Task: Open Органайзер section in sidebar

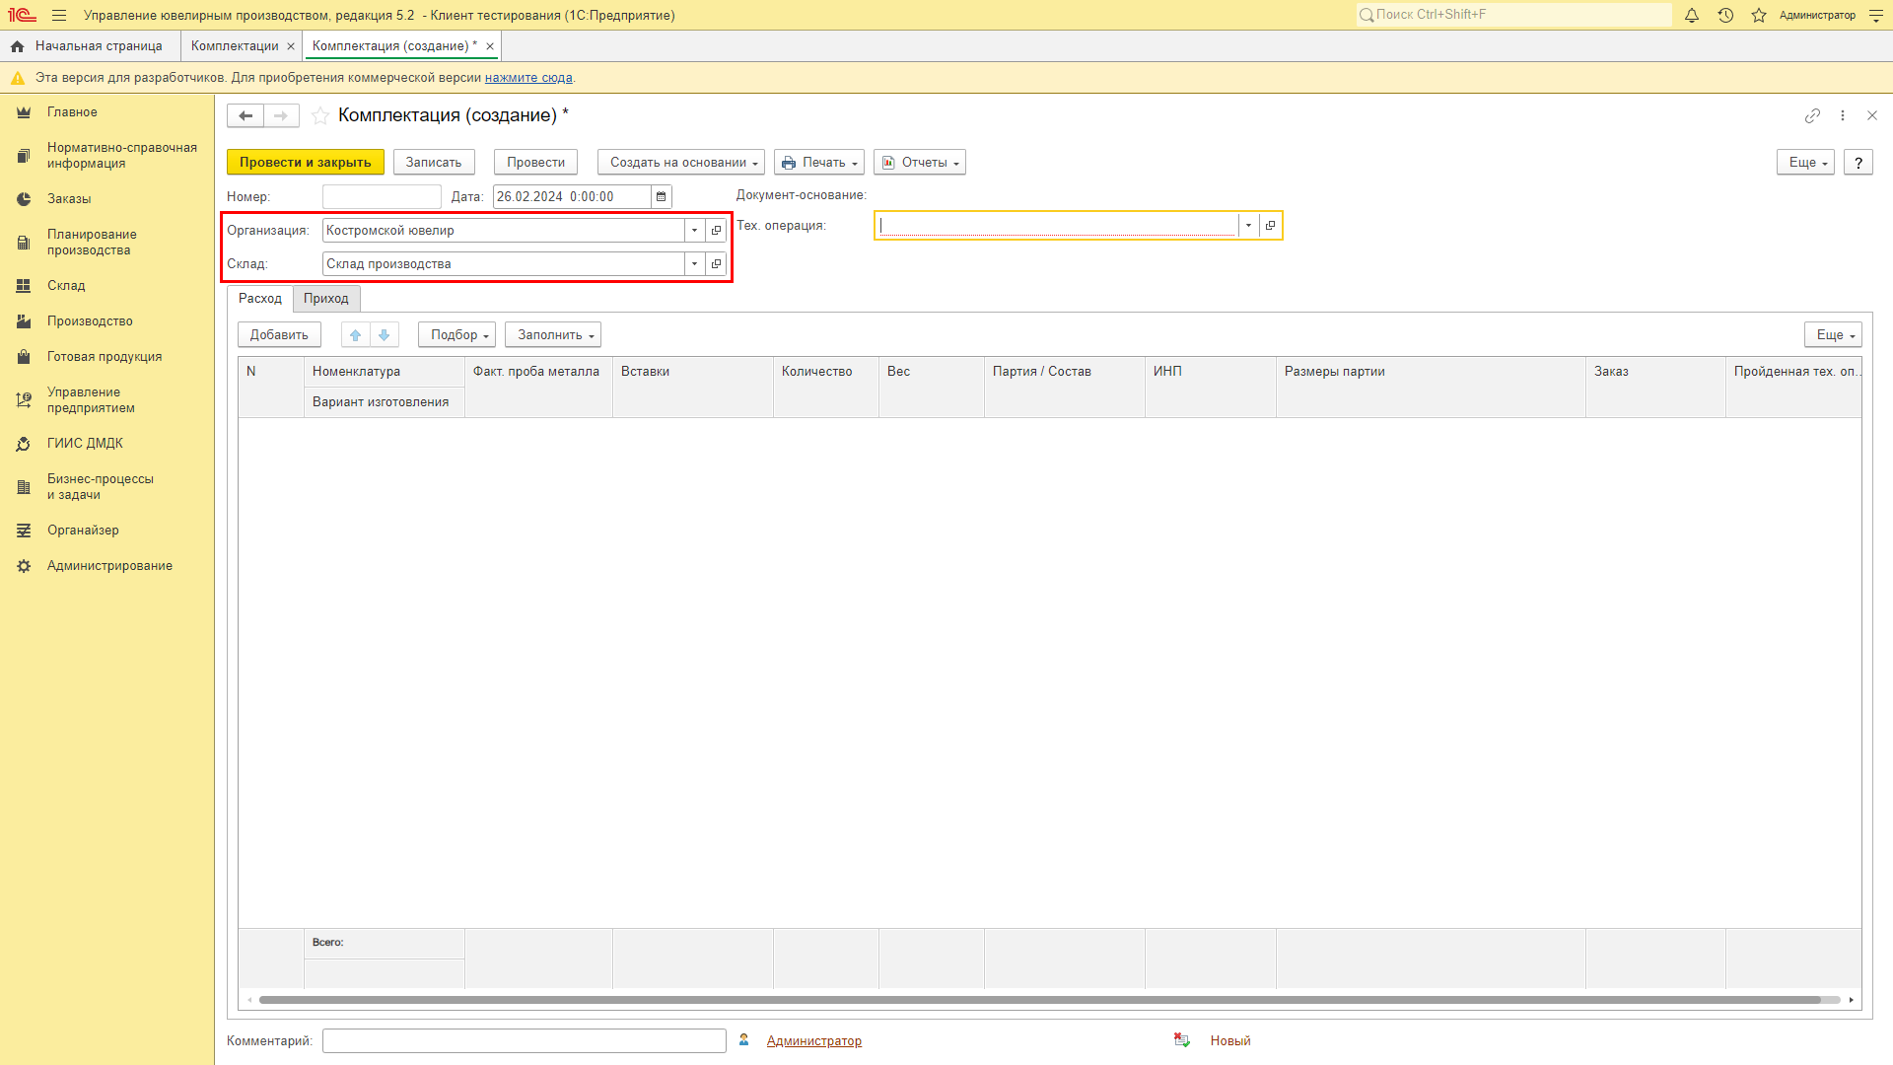Action: tap(83, 531)
